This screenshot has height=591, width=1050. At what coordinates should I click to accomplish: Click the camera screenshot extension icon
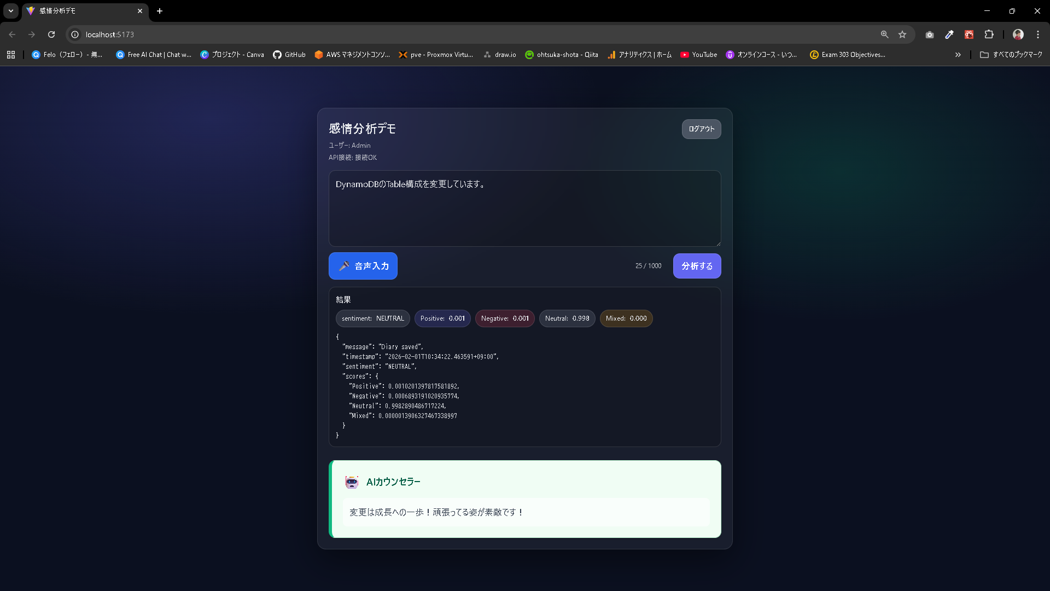pos(930,34)
